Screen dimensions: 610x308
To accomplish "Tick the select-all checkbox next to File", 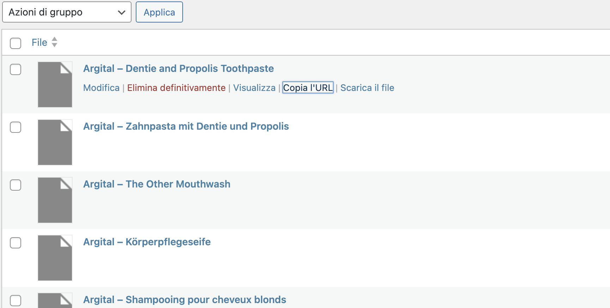I will click(x=16, y=43).
